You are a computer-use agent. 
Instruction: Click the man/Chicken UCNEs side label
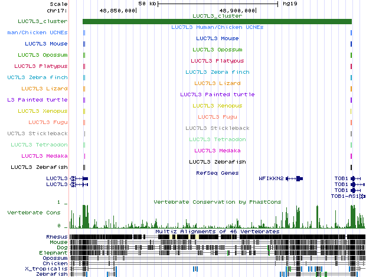tap(34, 32)
